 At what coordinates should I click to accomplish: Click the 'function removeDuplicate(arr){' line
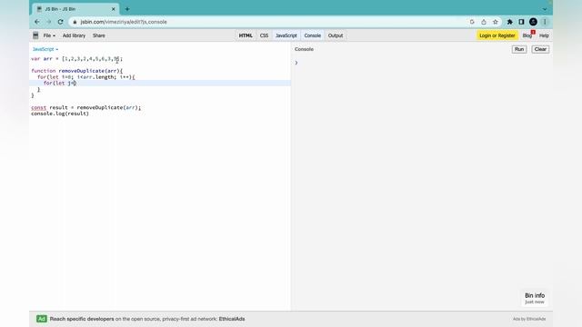click(76, 71)
